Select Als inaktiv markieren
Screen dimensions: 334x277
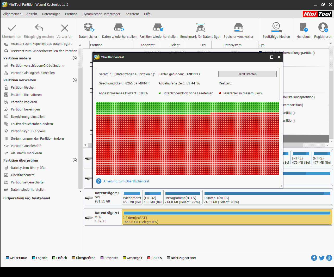[x=26, y=153]
